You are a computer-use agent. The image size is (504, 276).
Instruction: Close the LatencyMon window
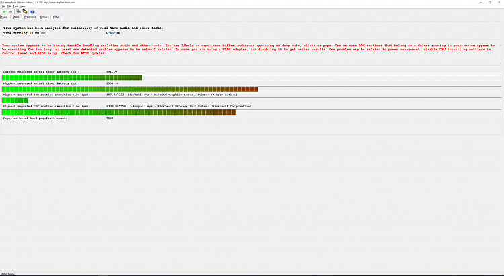(x=499, y=2)
